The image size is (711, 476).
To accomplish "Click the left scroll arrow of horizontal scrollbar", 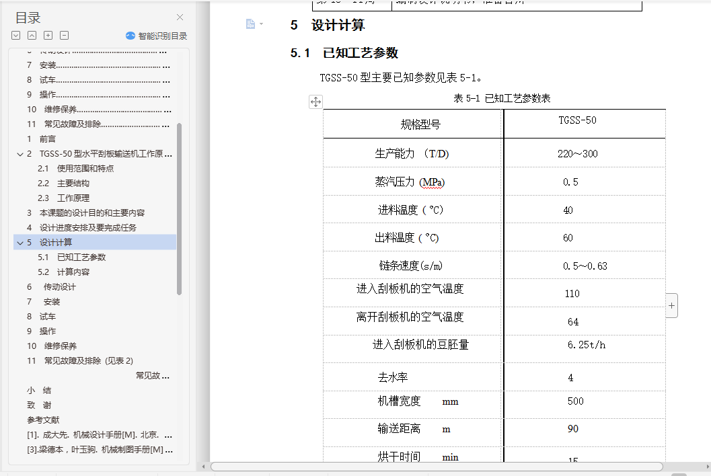I will coord(203,467).
